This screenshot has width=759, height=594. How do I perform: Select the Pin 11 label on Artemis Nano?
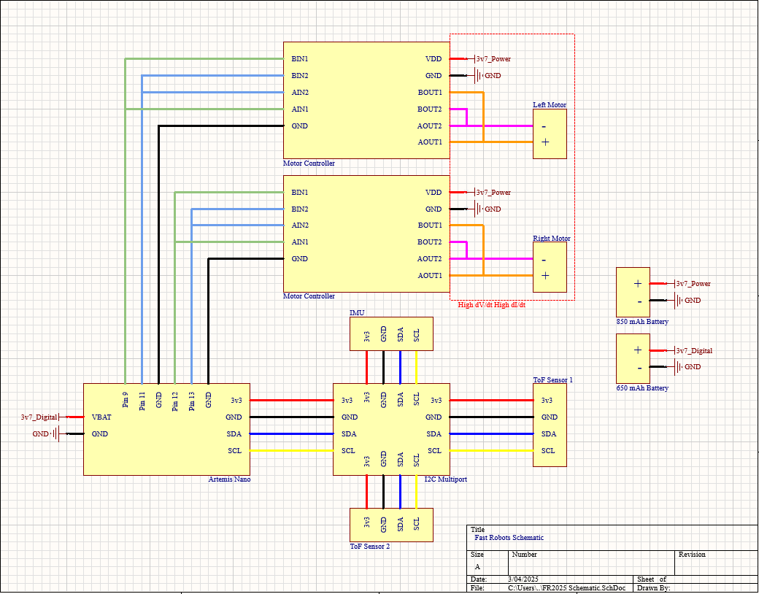click(x=142, y=401)
